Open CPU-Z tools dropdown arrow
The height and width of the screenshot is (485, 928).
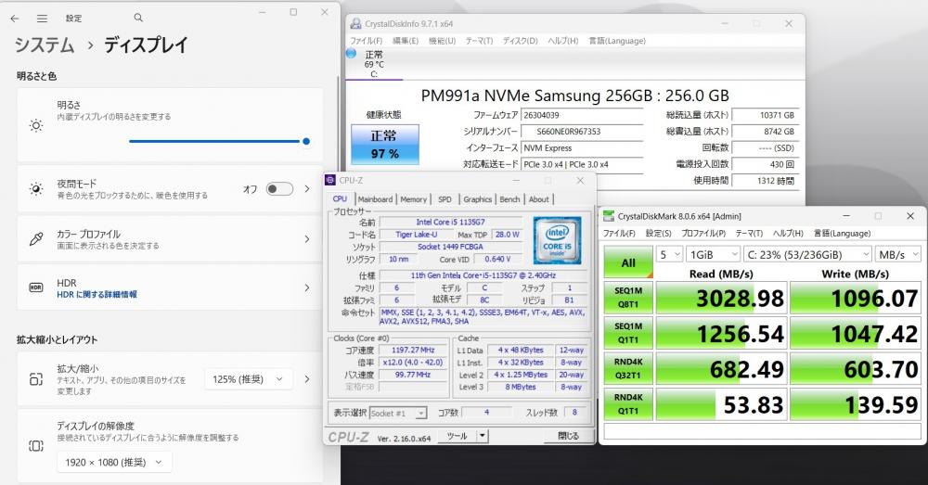tap(483, 436)
